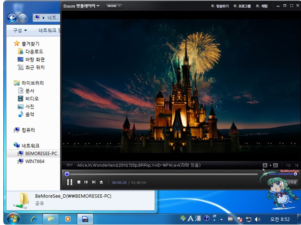Image resolution: width=301 pixels, height=225 pixels.
Task: Select the 프로그램 radio option
Action: point(242,6)
